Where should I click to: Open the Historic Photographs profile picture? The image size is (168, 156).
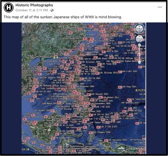click(9, 8)
